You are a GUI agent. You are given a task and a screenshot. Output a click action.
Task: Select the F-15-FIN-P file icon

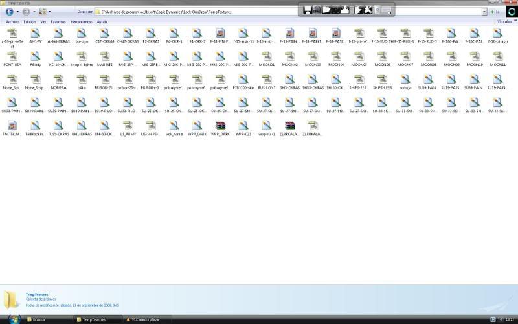coord(220,36)
